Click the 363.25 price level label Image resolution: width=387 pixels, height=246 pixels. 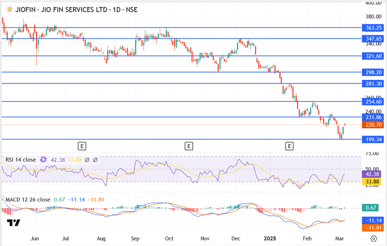[373, 28]
